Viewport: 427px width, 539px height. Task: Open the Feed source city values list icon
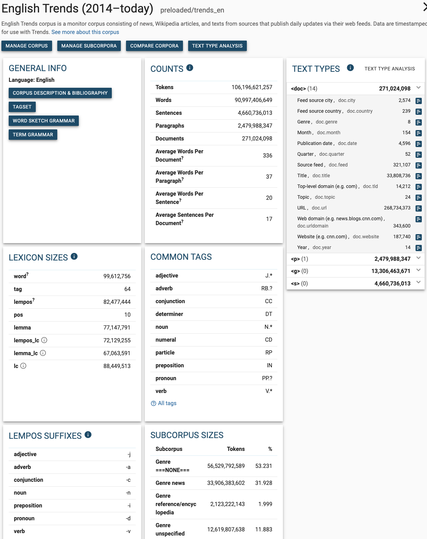click(419, 101)
